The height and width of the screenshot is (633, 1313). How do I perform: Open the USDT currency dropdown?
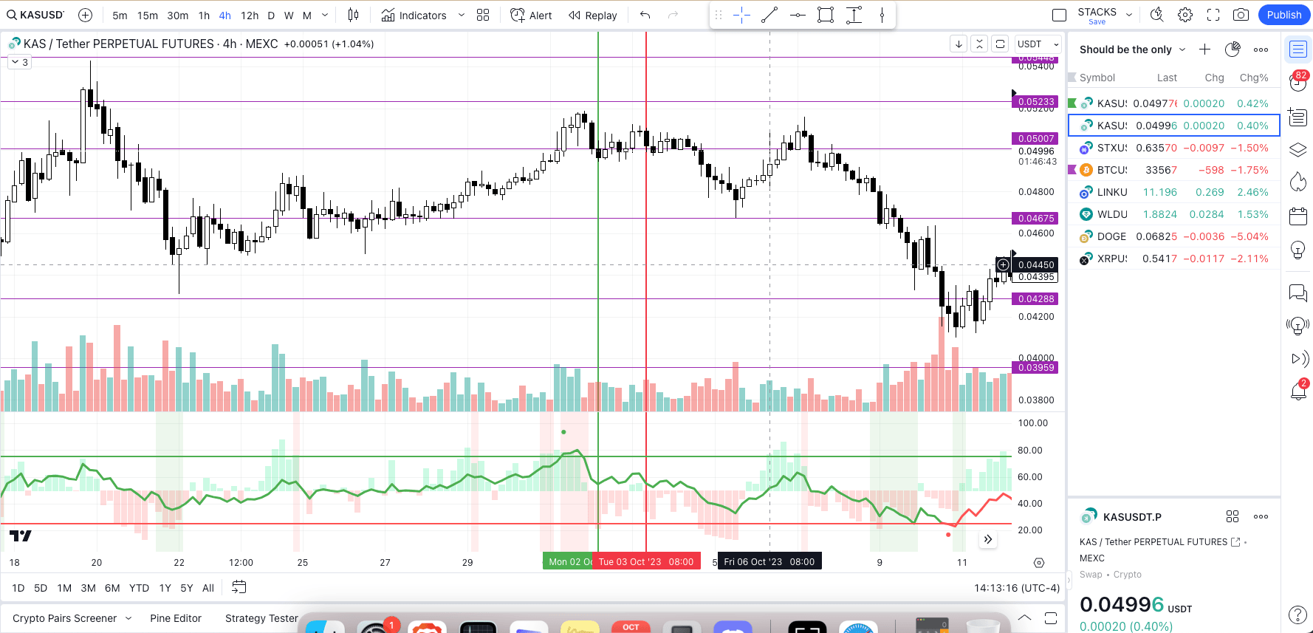tap(1038, 44)
